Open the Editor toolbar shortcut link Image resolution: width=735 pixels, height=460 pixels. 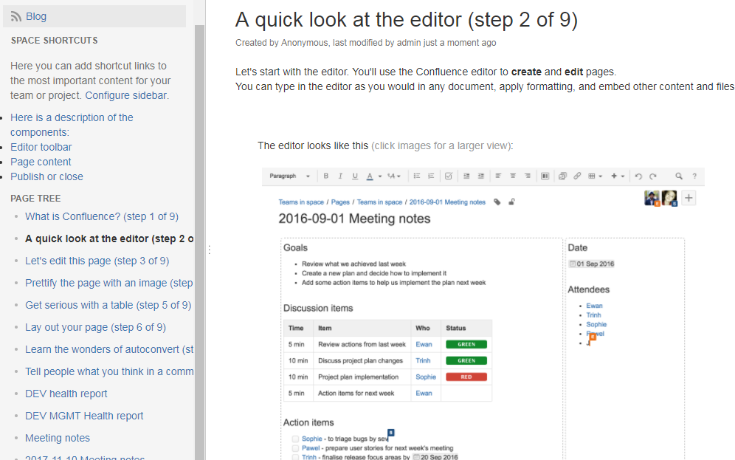[41, 147]
